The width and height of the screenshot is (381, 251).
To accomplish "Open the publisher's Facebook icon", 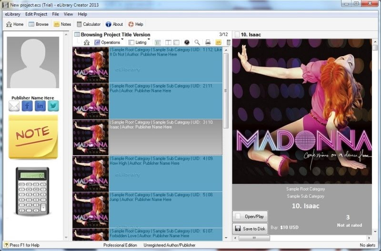I will tap(28, 106).
